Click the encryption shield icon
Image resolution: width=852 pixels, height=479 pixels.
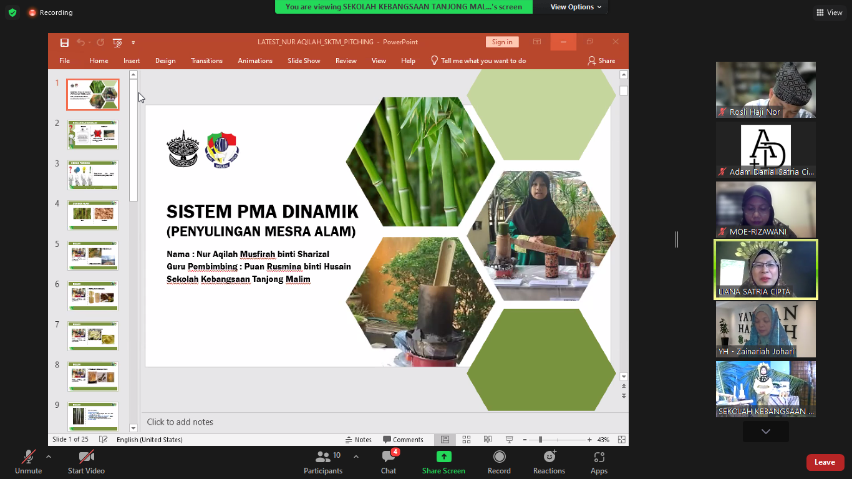click(x=12, y=12)
